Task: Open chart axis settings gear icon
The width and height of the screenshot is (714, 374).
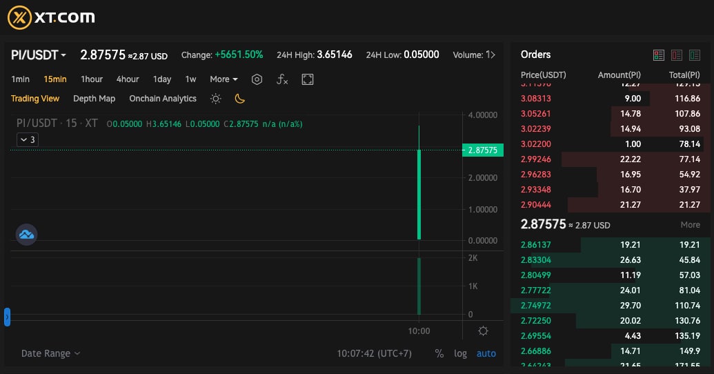Action: (483, 331)
